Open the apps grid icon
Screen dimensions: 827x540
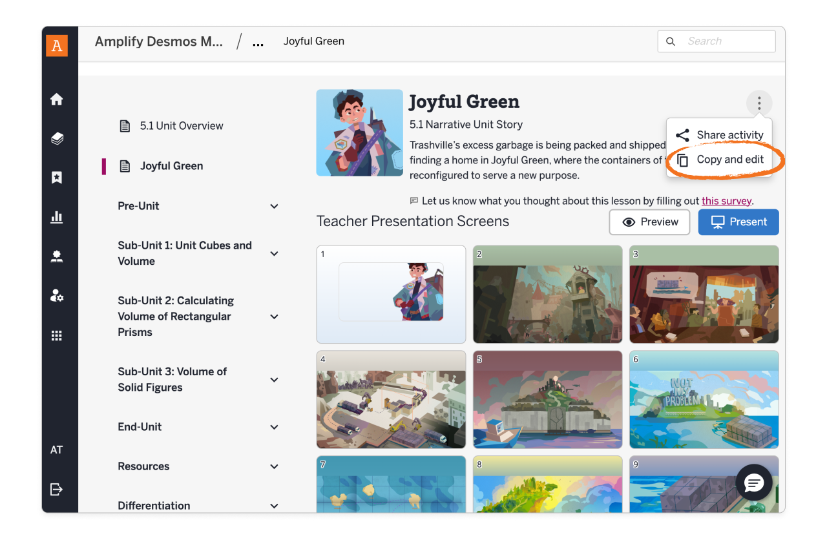pos(56,335)
